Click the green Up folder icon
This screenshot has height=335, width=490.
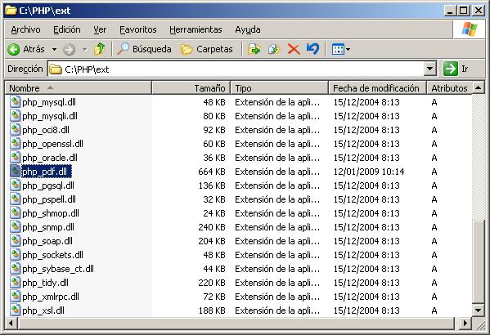coord(100,49)
